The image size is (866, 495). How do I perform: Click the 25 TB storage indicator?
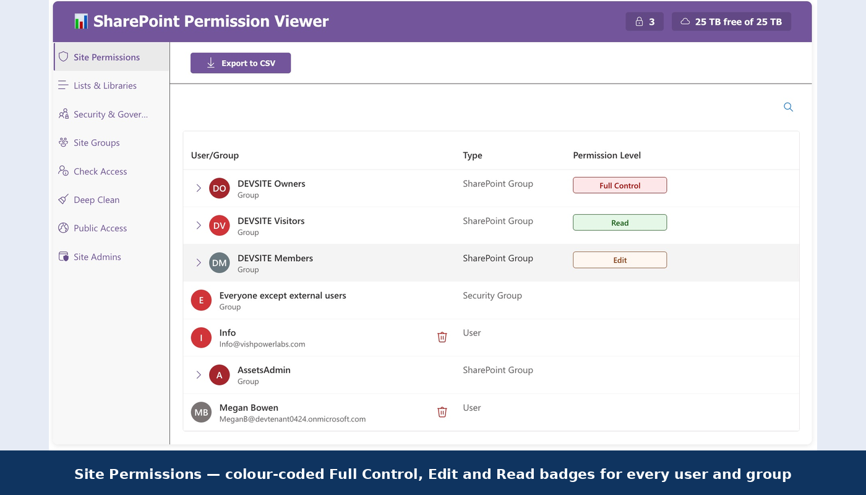pos(731,21)
